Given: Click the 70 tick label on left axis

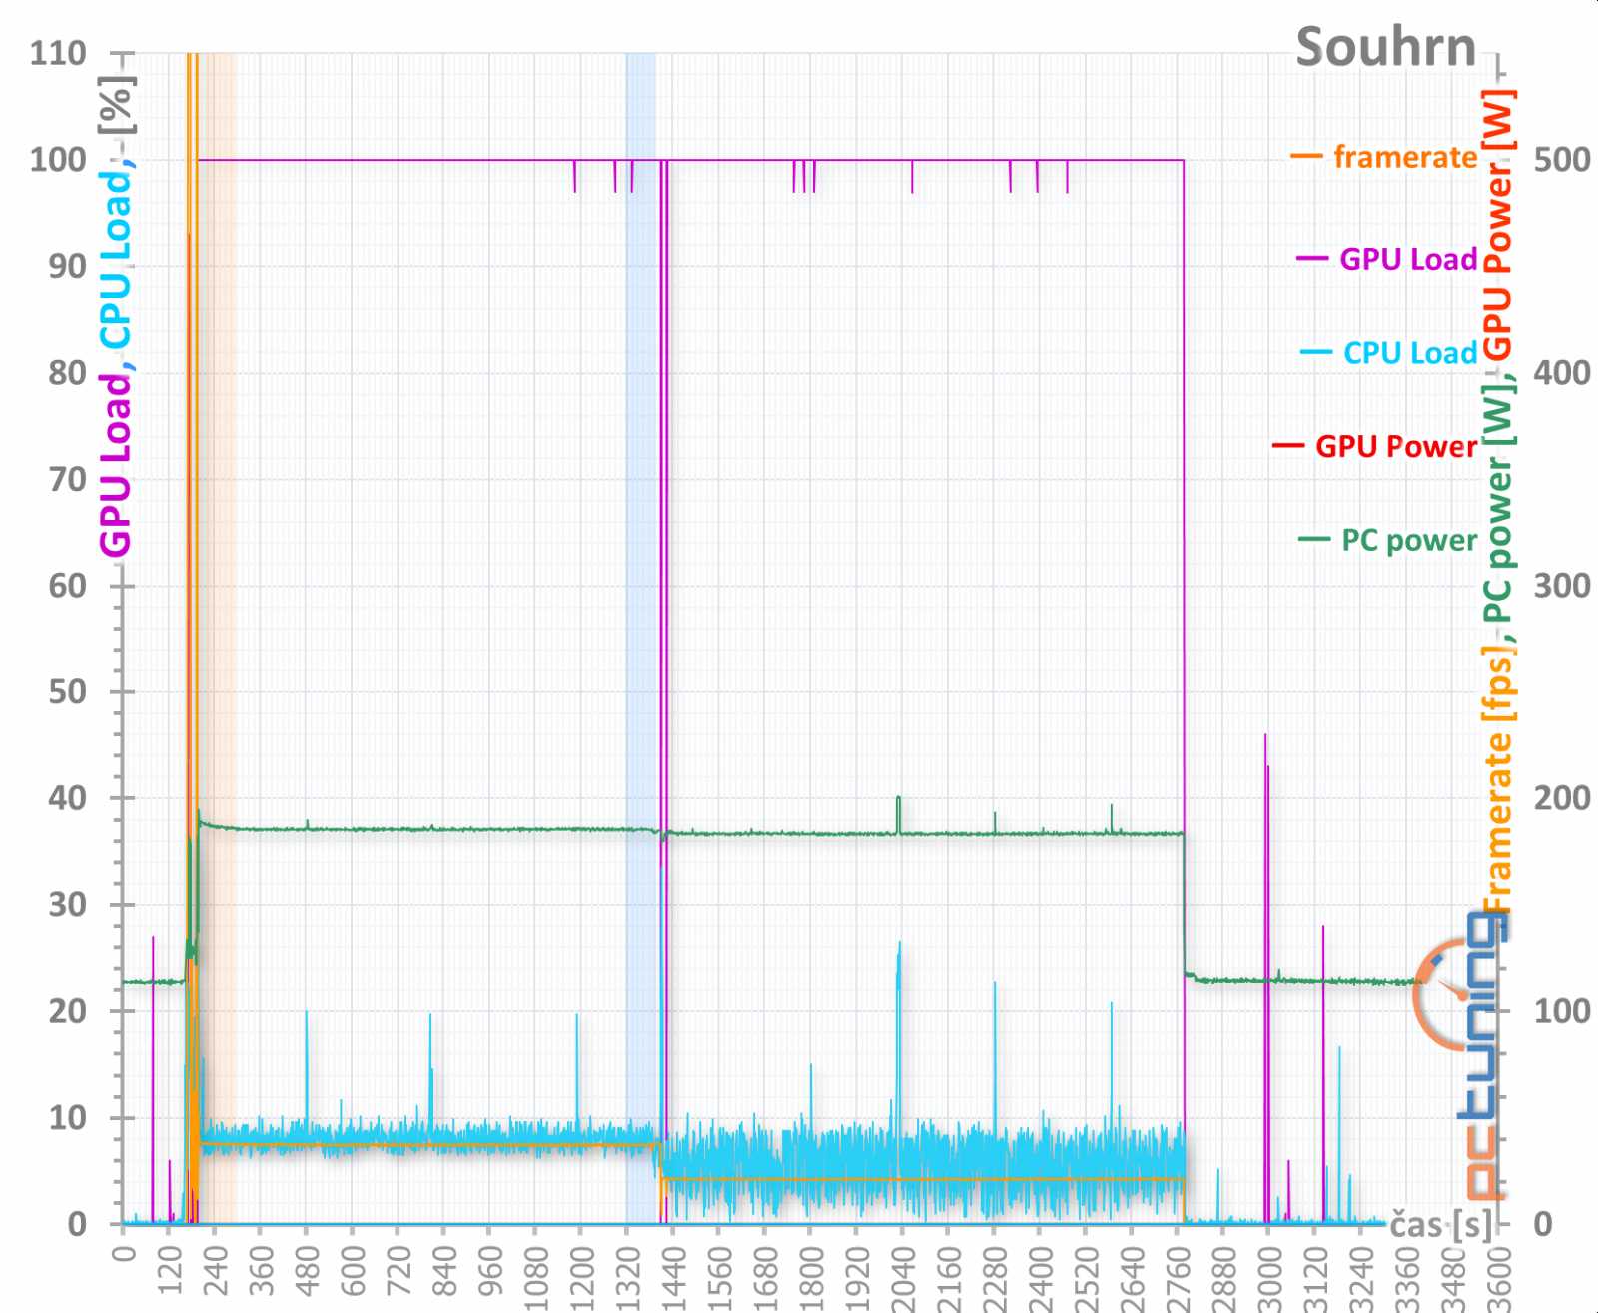Looking at the screenshot, I should click(x=67, y=480).
